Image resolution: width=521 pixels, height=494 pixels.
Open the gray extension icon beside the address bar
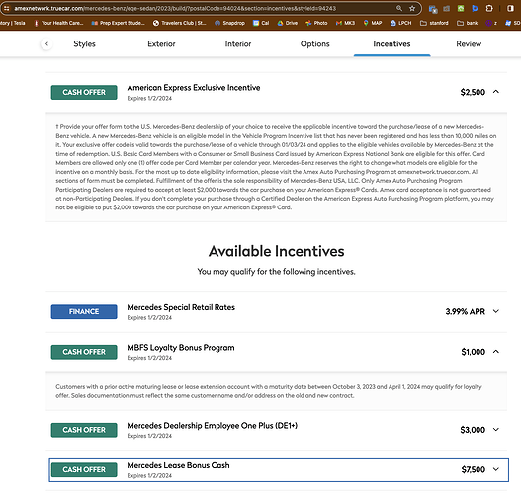(447, 8)
